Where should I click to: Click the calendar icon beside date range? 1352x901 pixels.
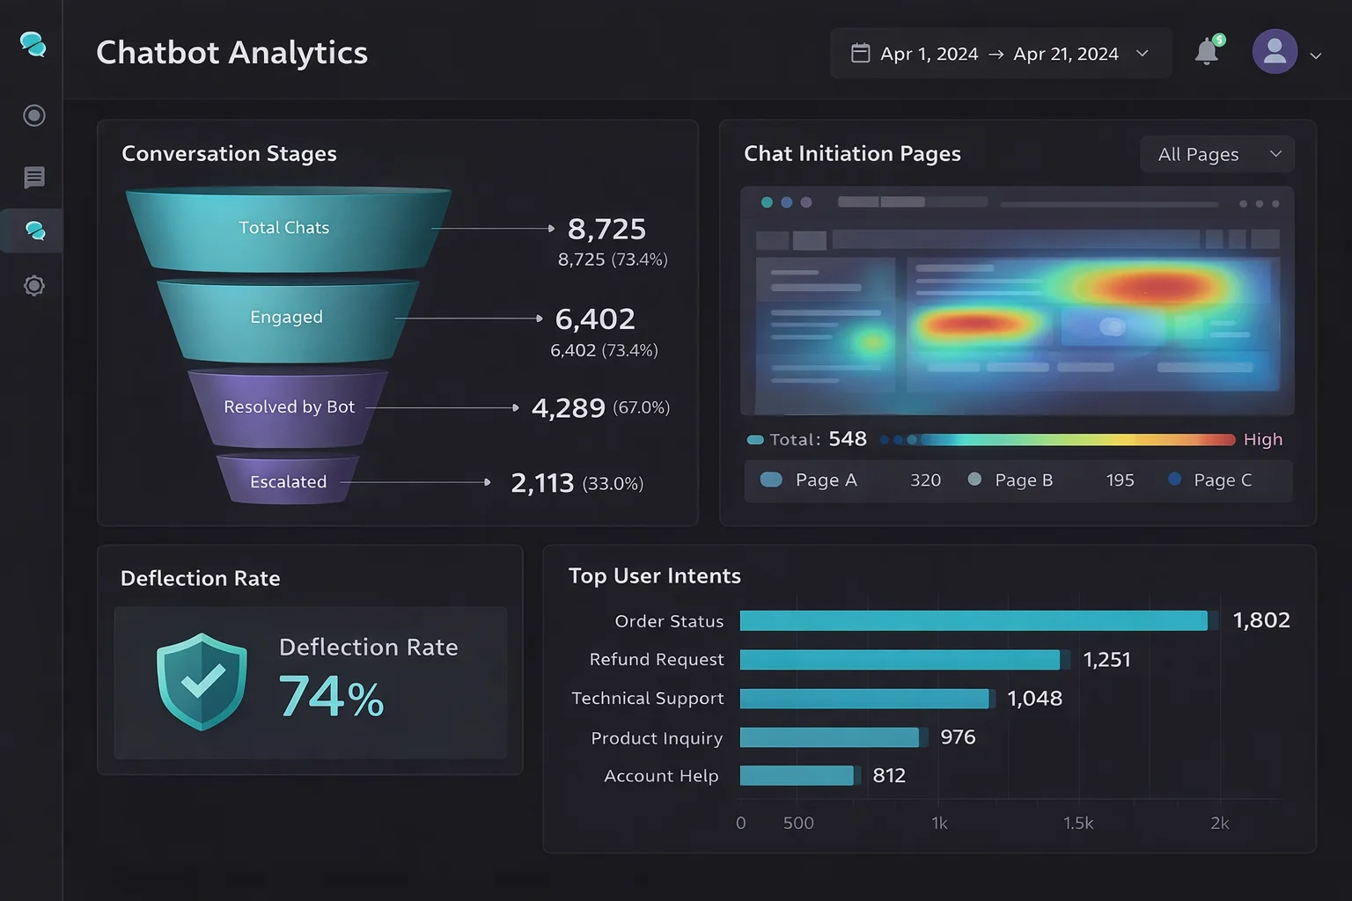point(859,53)
